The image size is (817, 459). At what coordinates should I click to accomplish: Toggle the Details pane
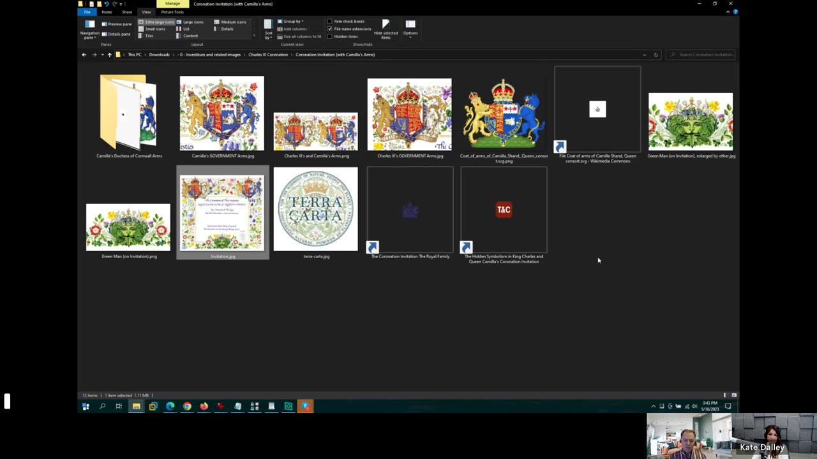pos(116,34)
